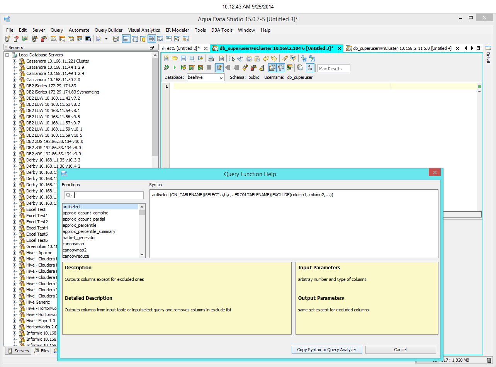
Task: Click the Select All dotted-rectangle icon
Action: [231, 58]
